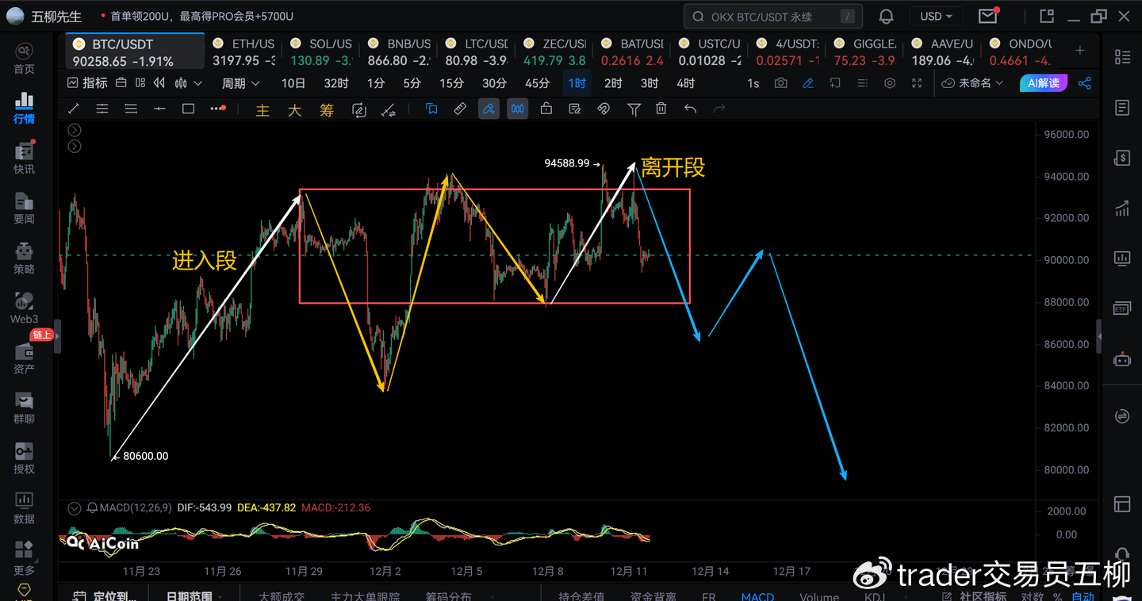Select the 4时 timeframe
1142x601 pixels.
pos(685,83)
